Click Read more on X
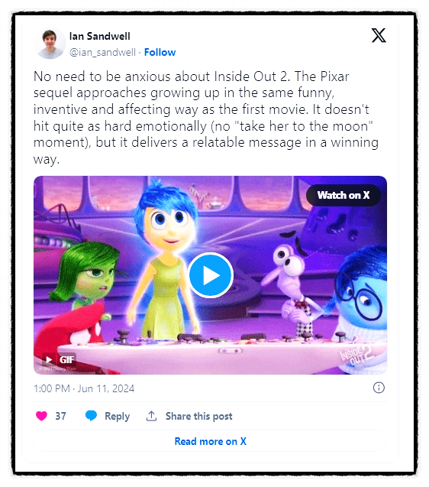The width and height of the screenshot is (429, 487). pyautogui.click(x=211, y=441)
